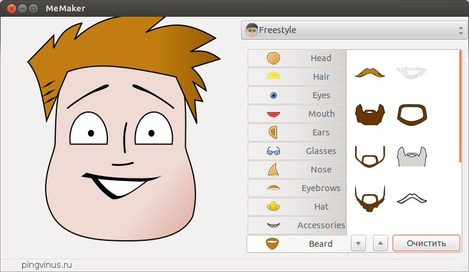Choose the thin outline chinstrap beard
Image resolution: width=469 pixels, height=272 pixels.
click(370, 156)
